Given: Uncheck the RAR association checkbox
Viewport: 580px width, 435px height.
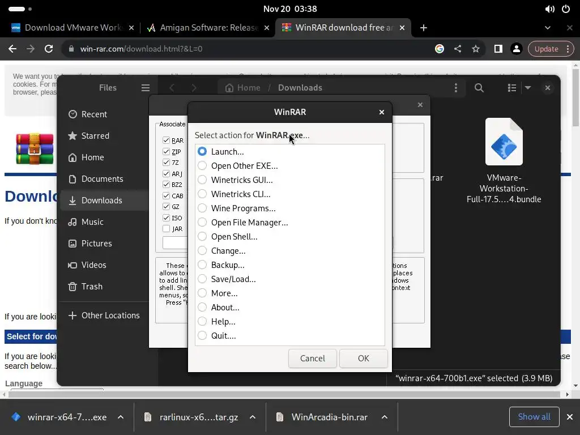Looking at the screenshot, I should 166,140.
